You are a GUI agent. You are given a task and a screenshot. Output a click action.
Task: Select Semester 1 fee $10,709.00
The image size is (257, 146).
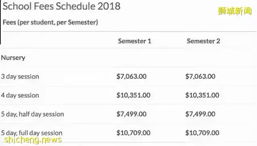(x=133, y=133)
